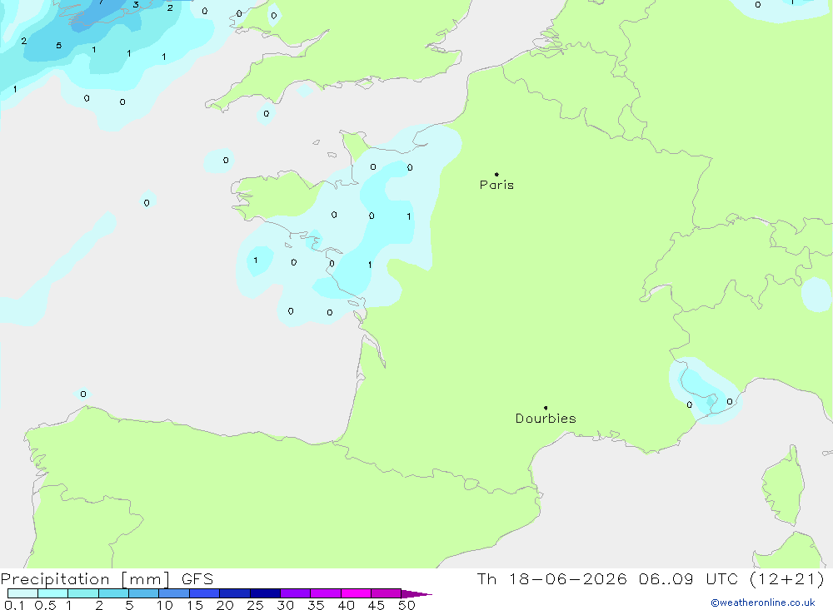Click the precipitation value '3' at the map top
The width and height of the screenshot is (833, 610).
pyautogui.click(x=136, y=5)
